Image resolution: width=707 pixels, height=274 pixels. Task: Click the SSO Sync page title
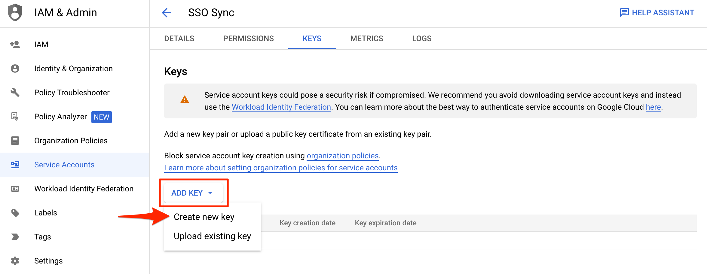(211, 13)
